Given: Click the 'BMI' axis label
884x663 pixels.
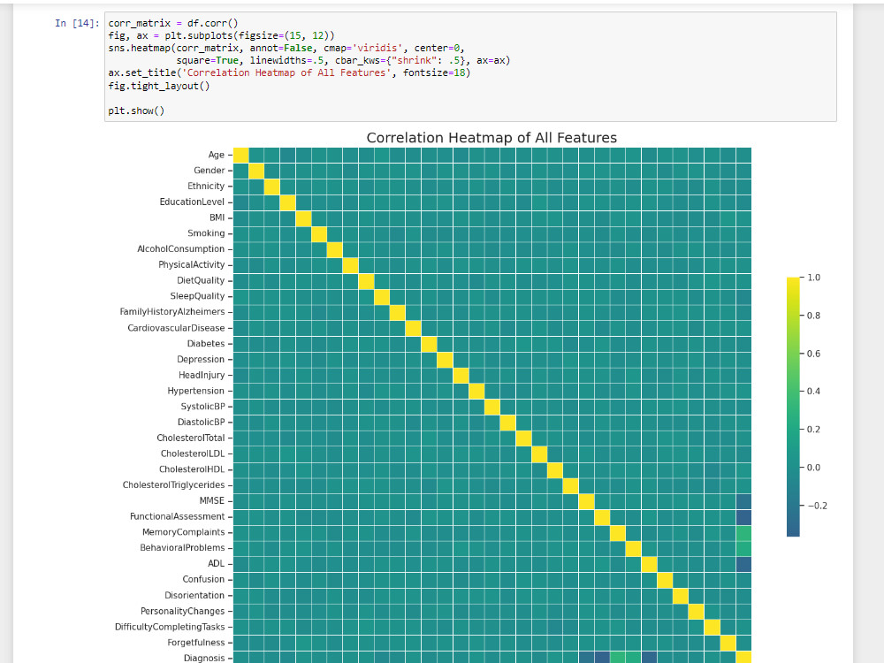Looking at the screenshot, I should [x=217, y=217].
